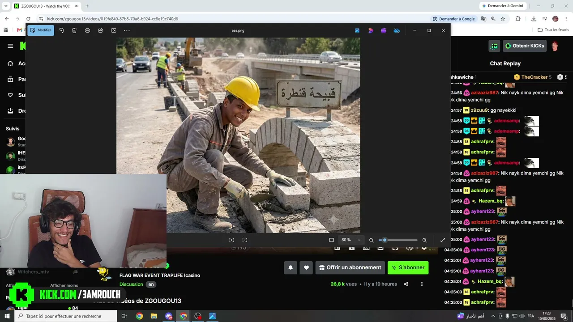Share the image from Photos toolbar
Viewport: 573px width, 322px height.
tap(100, 30)
